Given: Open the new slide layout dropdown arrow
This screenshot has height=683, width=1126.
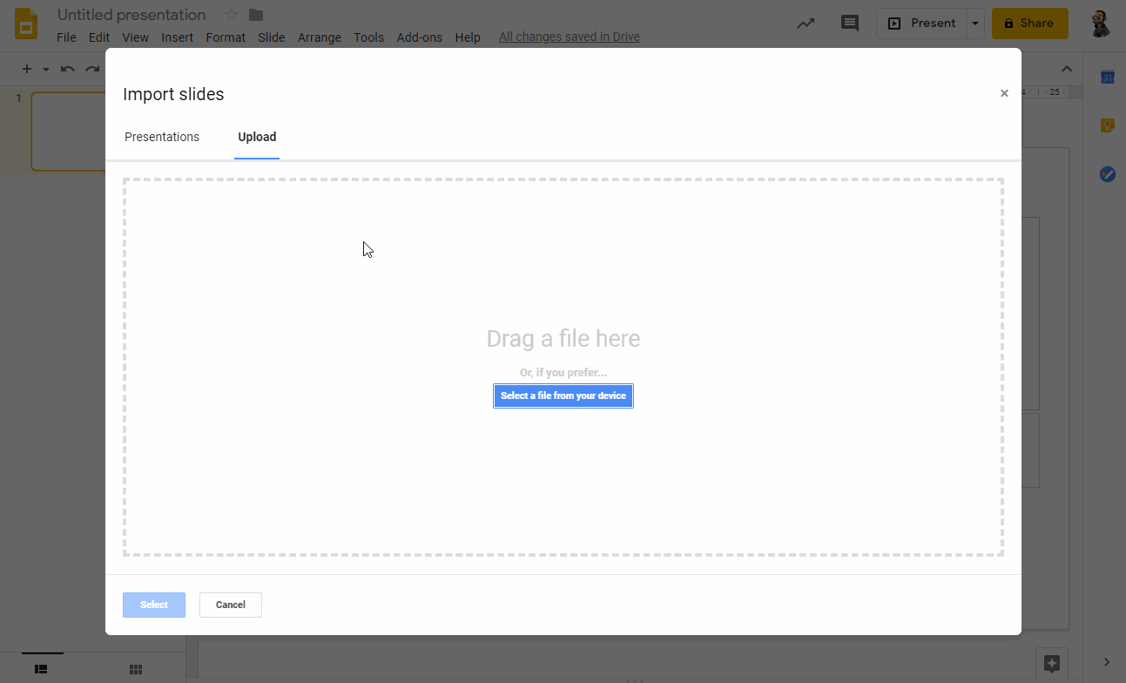Looking at the screenshot, I should [46, 70].
